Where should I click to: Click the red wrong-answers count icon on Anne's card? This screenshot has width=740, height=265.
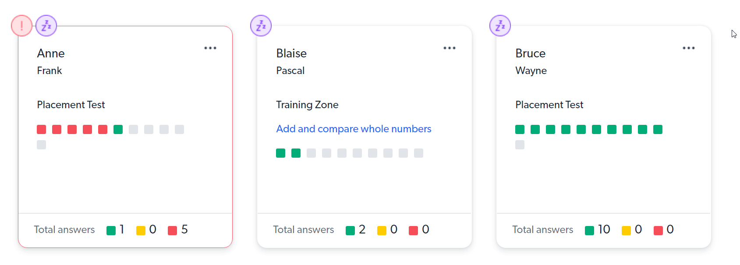point(173,230)
